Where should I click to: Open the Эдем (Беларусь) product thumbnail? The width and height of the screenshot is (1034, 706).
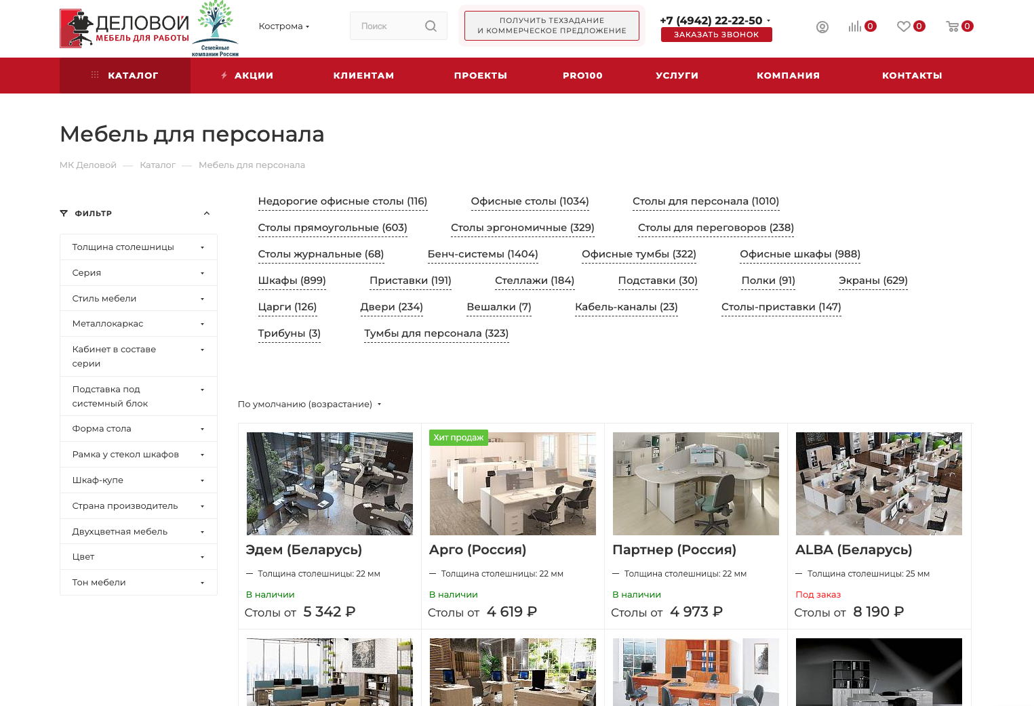pyautogui.click(x=330, y=484)
